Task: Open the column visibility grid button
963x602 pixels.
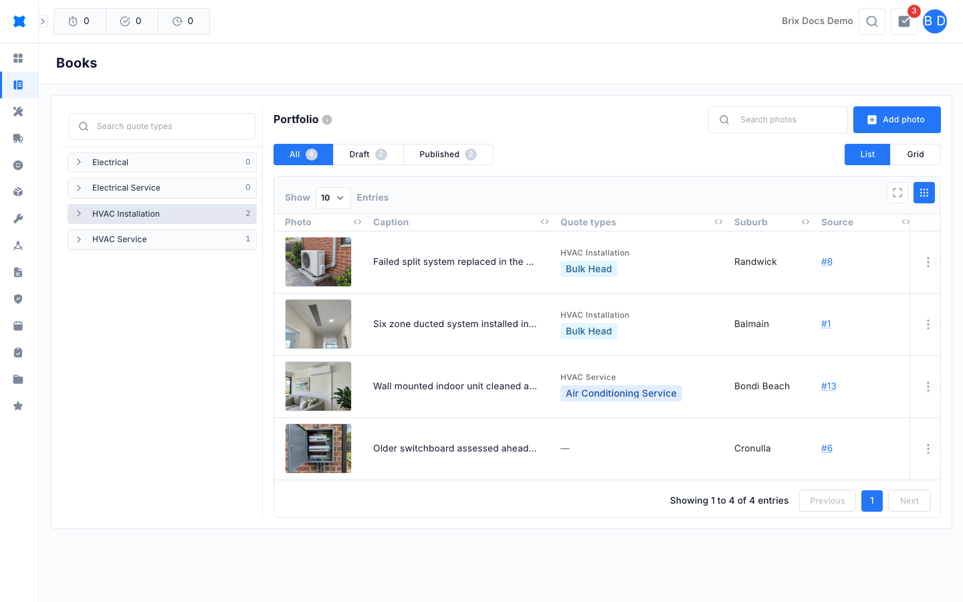Action: pyautogui.click(x=924, y=193)
